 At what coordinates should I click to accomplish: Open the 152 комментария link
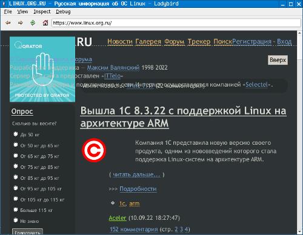point(134,230)
